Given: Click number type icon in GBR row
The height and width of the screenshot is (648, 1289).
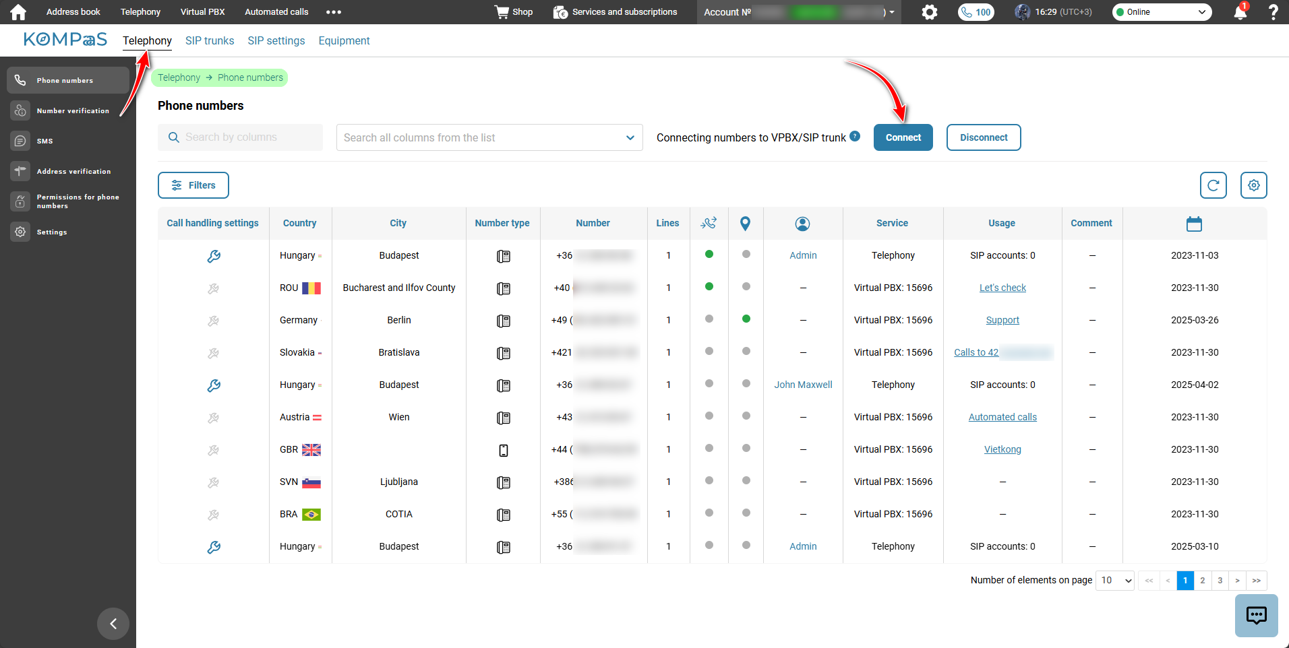Looking at the screenshot, I should pyautogui.click(x=503, y=450).
